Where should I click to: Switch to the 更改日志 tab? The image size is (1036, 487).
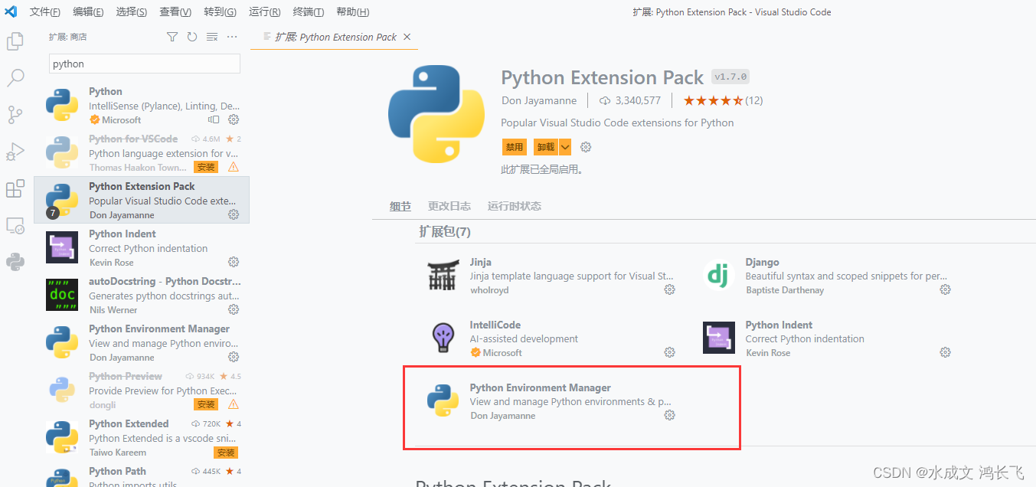[449, 206]
